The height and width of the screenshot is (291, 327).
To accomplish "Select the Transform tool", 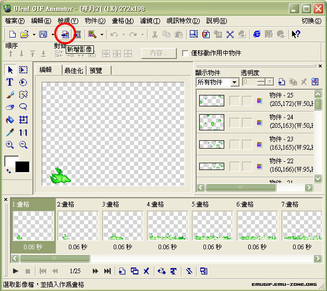I will 23,120.
